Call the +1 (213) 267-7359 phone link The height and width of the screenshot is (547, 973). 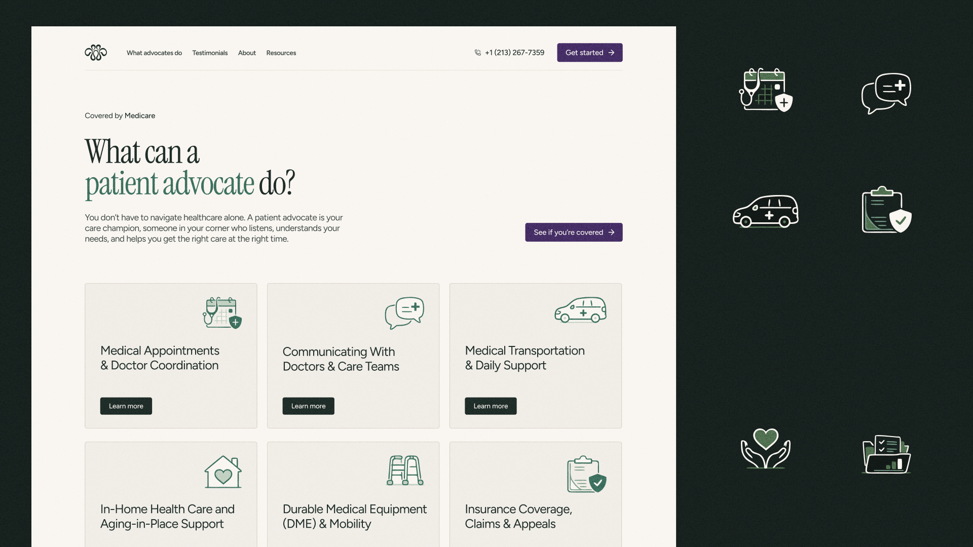pyautogui.click(x=514, y=53)
